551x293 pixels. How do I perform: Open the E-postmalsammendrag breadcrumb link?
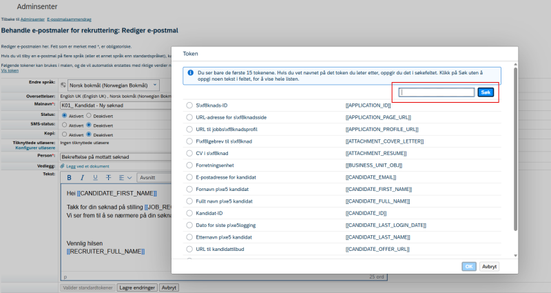click(70, 19)
